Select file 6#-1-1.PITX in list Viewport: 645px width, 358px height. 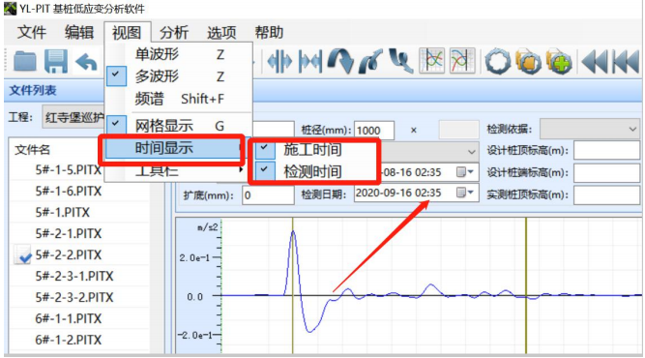coord(69,318)
